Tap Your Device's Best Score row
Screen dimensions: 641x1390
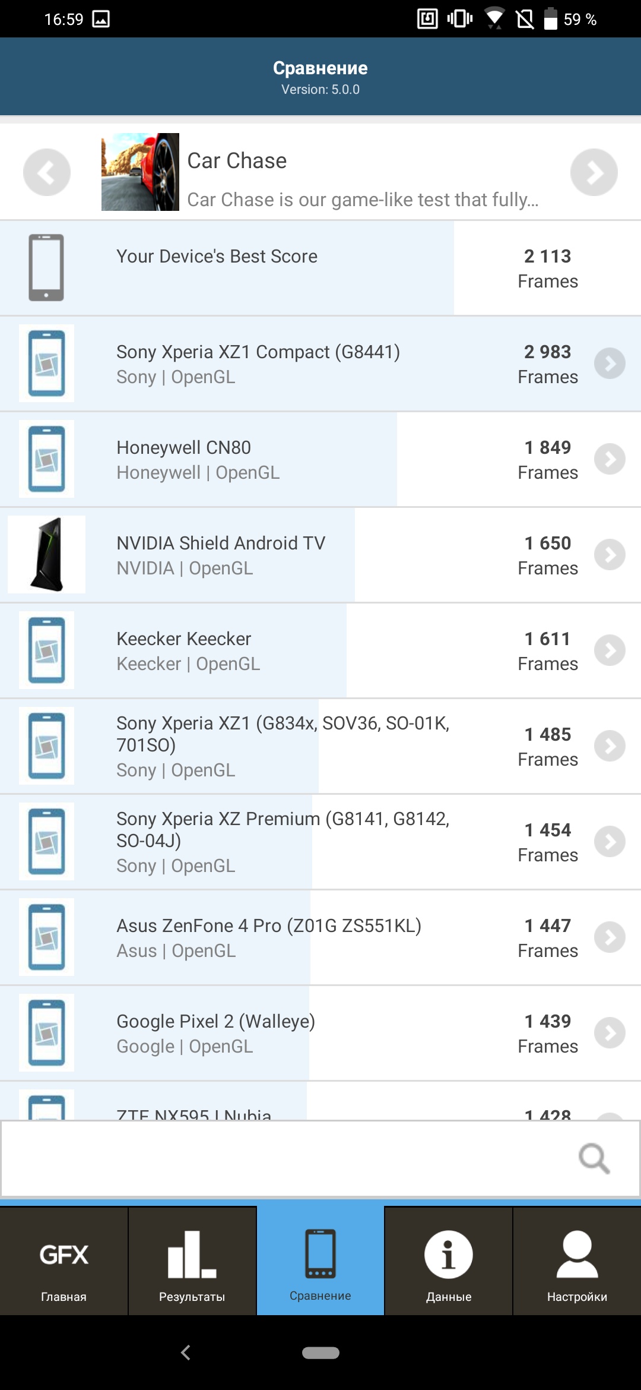pyautogui.click(x=237, y=268)
